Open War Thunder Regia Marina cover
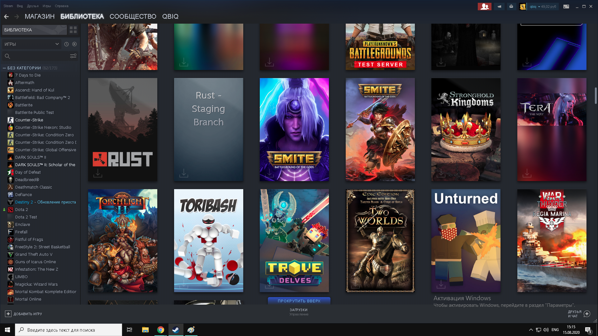Screen dimensions: 598x336 point(552,241)
